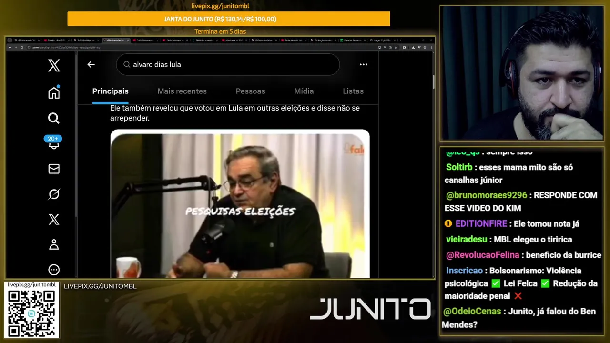Open the browser three-dot menu
610x343 pixels.
[431, 47]
